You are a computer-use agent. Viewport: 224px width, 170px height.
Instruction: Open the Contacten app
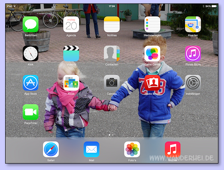pos(112,54)
